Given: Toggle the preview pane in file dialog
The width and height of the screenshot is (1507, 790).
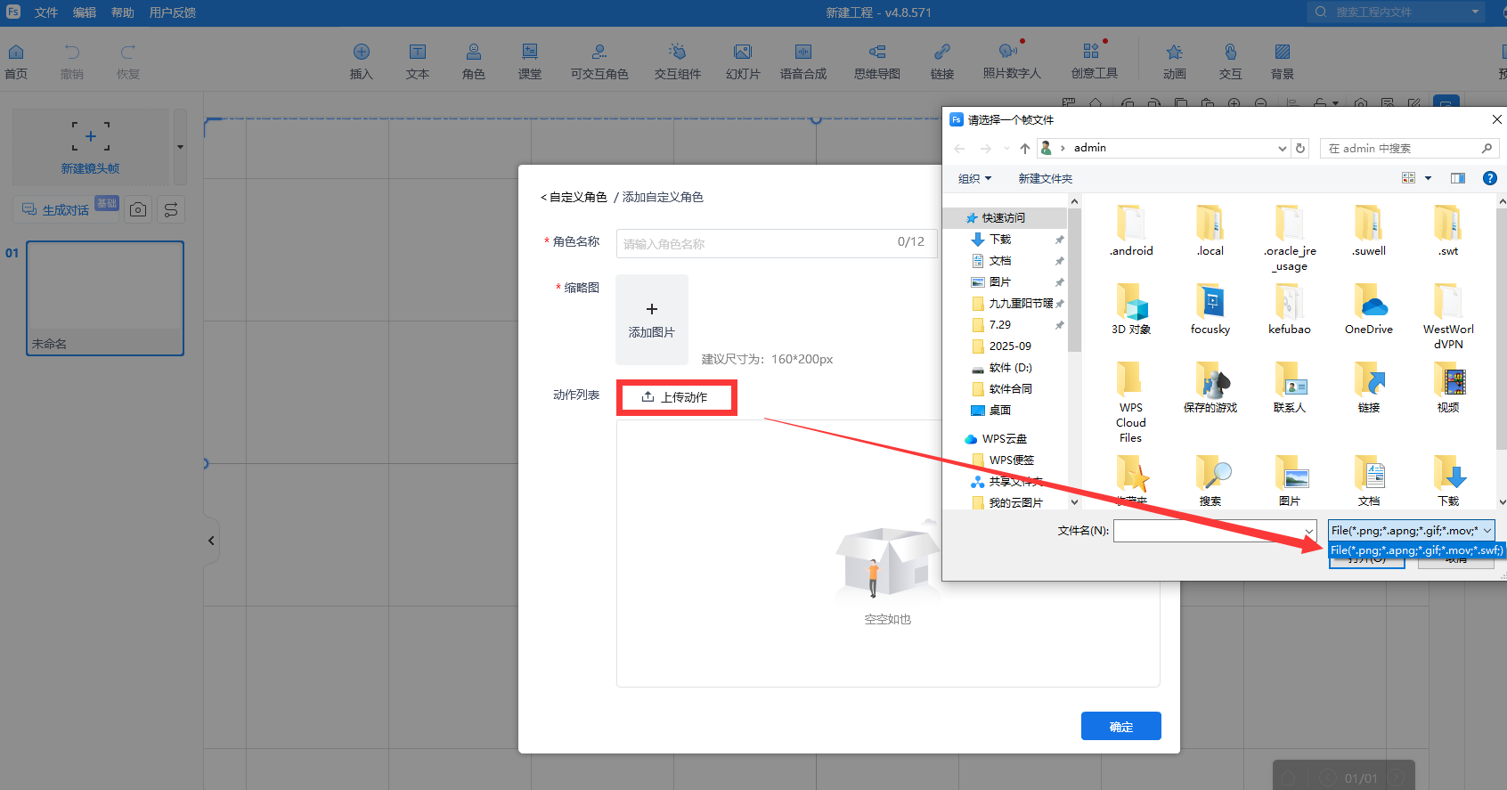Looking at the screenshot, I should pos(1457,178).
